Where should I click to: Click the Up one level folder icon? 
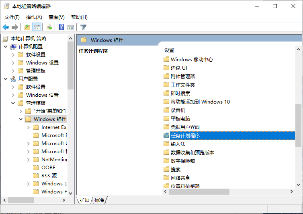(27, 27)
